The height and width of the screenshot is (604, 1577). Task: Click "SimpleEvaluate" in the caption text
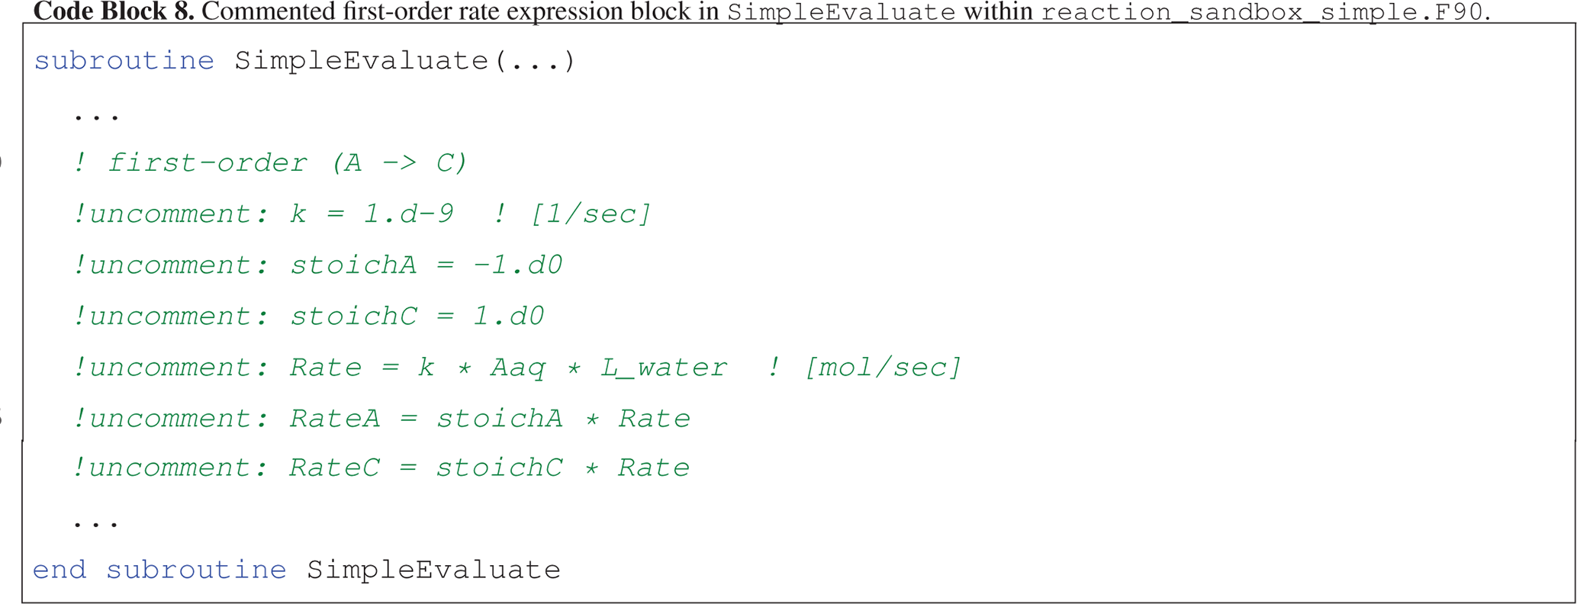pyautogui.click(x=840, y=12)
